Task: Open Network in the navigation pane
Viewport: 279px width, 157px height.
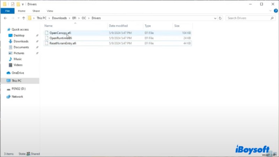Action: coord(17,97)
